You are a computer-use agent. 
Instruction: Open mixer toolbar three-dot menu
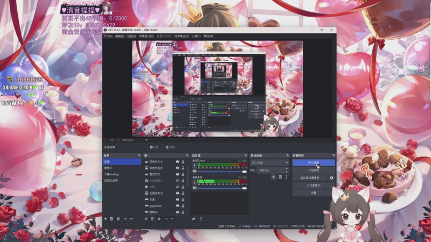point(201,219)
